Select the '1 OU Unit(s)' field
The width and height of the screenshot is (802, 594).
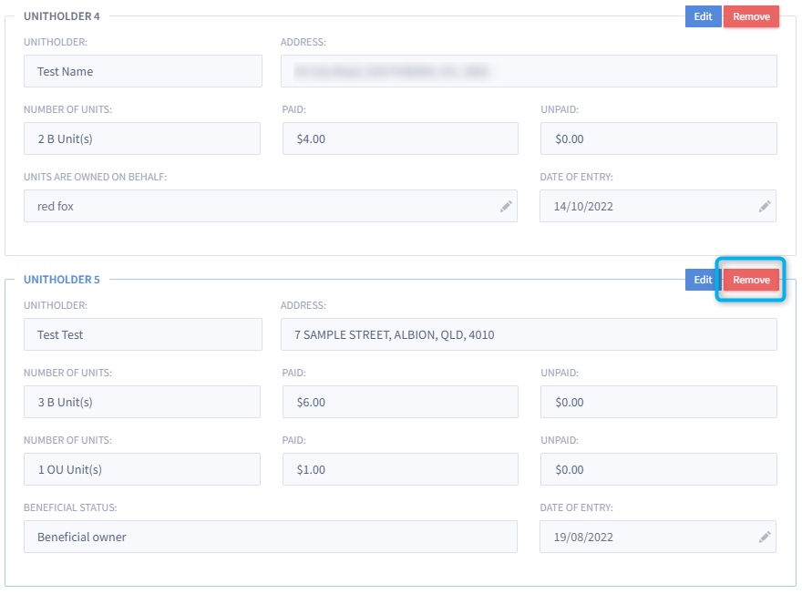pos(142,469)
